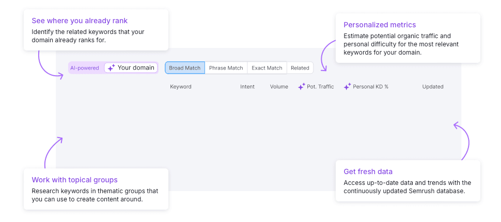Viewport: 501px width, 222px height.
Task: Sort by the Updated column header
Action: tap(433, 87)
